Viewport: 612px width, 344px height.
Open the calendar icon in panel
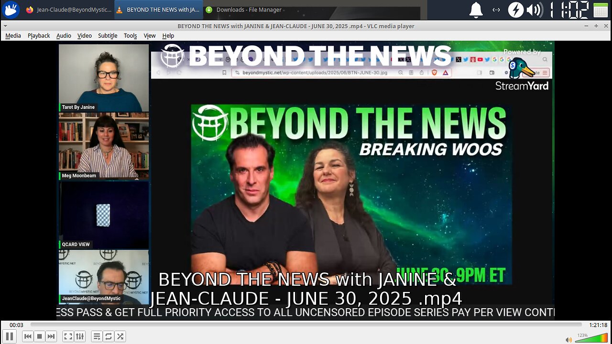tap(601, 10)
